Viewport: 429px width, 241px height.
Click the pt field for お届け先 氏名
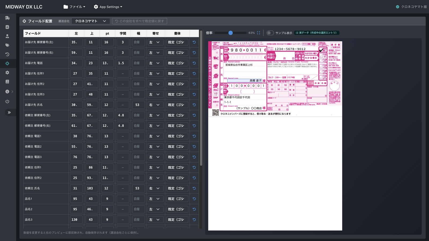click(107, 105)
